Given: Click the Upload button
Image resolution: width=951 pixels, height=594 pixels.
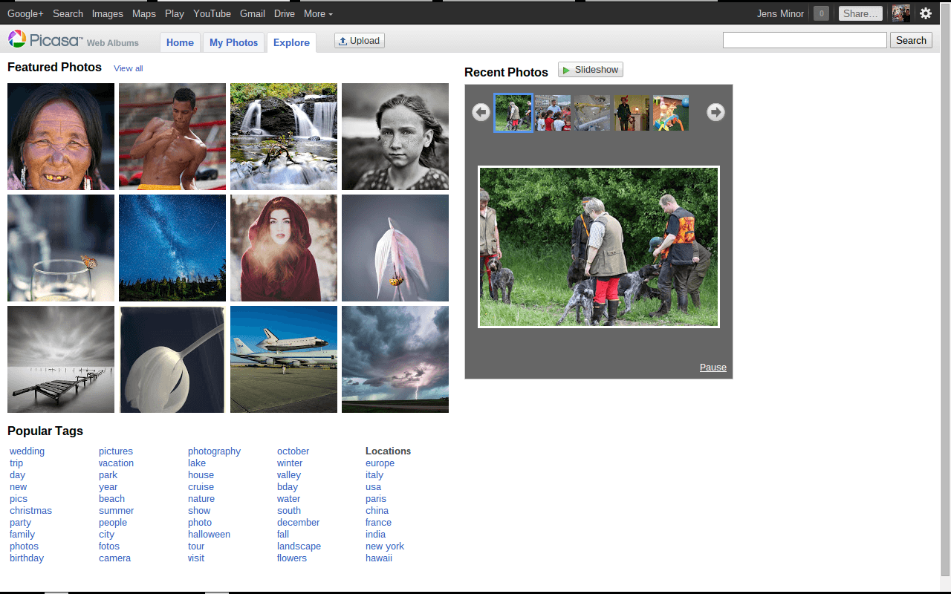Looking at the screenshot, I should click(360, 41).
